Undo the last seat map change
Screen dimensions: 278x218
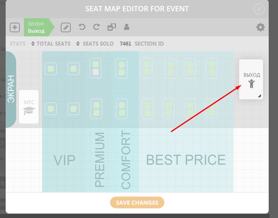(x=82, y=27)
